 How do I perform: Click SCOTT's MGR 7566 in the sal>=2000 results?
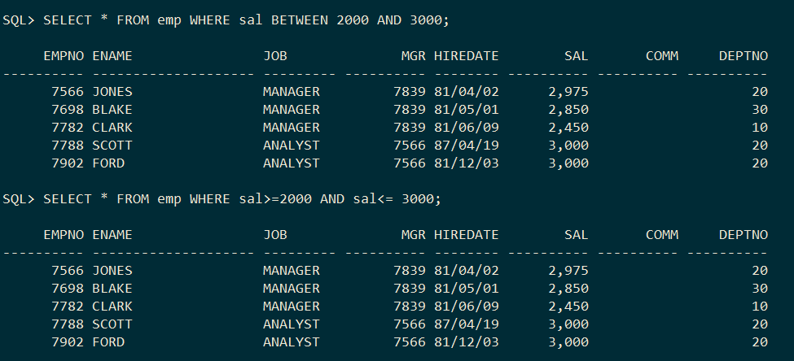pyautogui.click(x=409, y=324)
